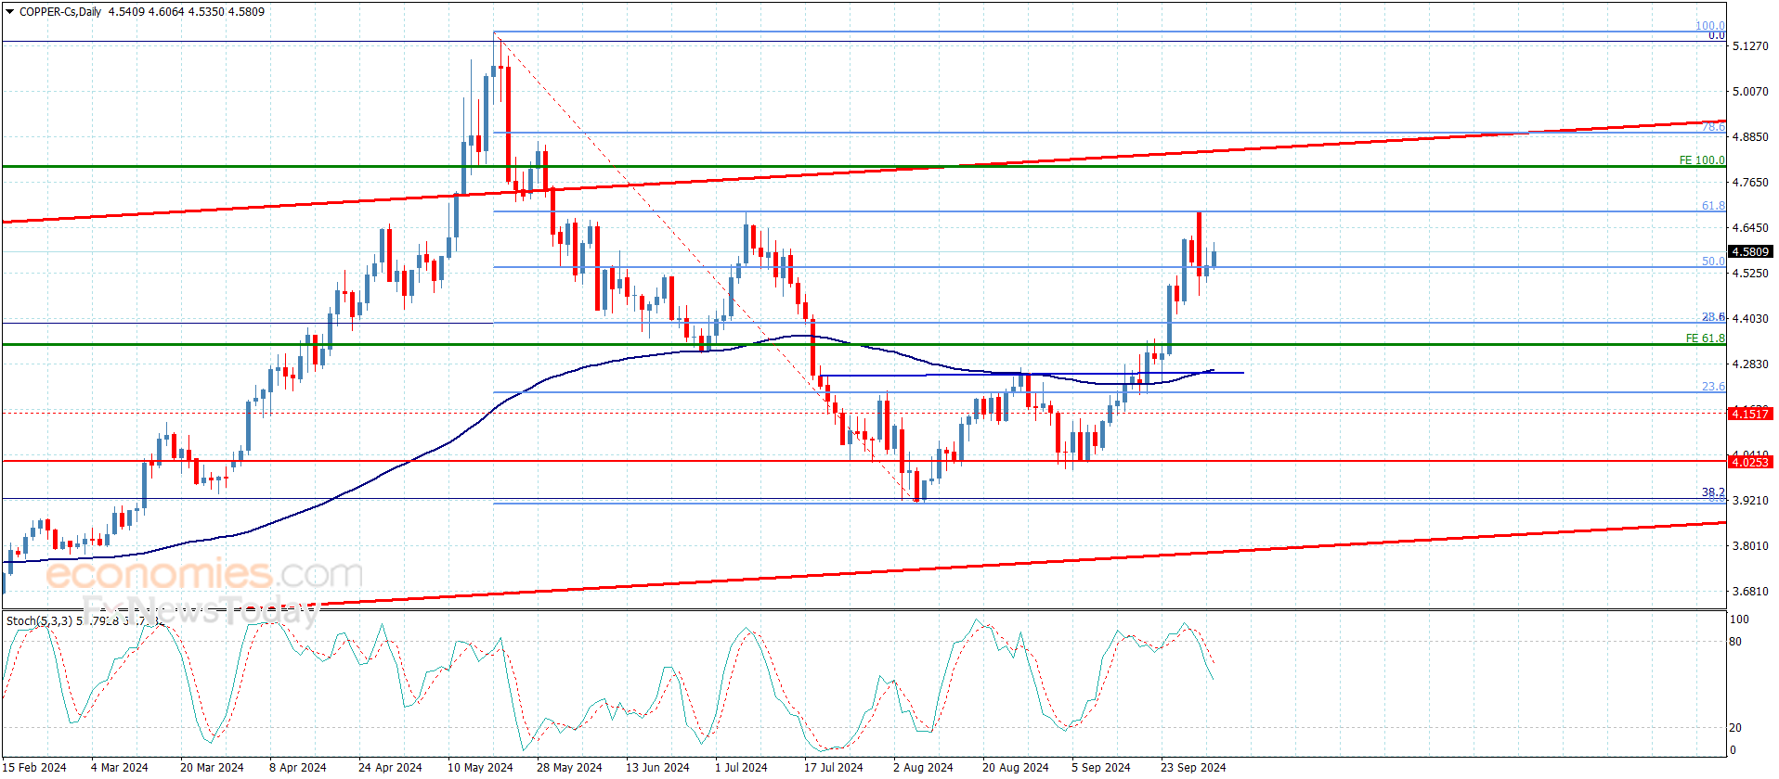This screenshot has width=1779, height=779.
Task: Click the 10 May 2024 date marker
Action: [480, 767]
